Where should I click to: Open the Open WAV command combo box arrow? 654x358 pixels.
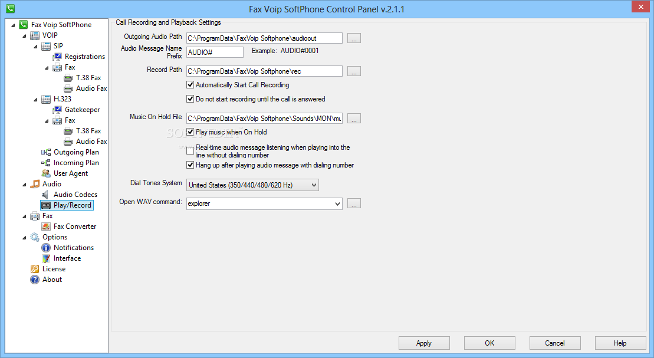pyautogui.click(x=337, y=203)
